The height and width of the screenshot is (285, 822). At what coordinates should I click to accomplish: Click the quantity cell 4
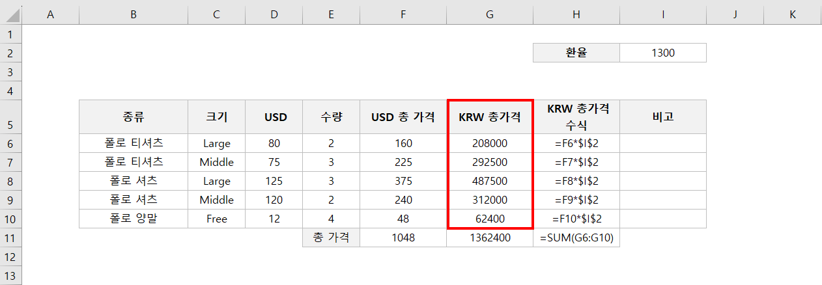point(331,219)
